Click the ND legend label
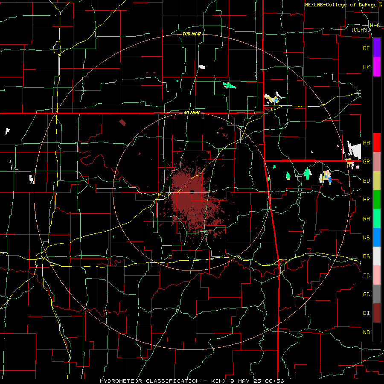Viewport: 384px width, 384px height. 366,332
